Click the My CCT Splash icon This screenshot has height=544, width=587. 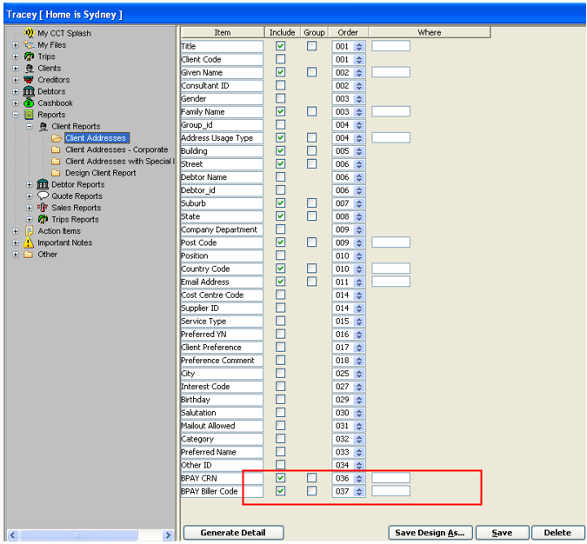tap(29, 33)
